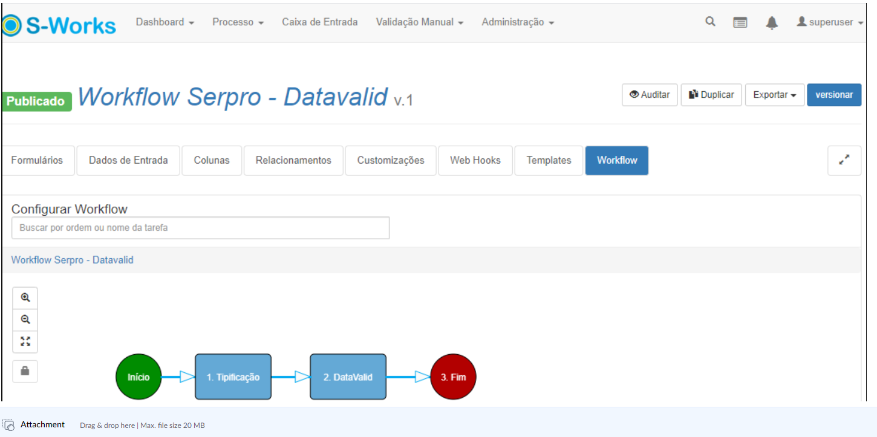Click the attachment icon at bottom
Screen dimensions: 877x437
[8, 425]
